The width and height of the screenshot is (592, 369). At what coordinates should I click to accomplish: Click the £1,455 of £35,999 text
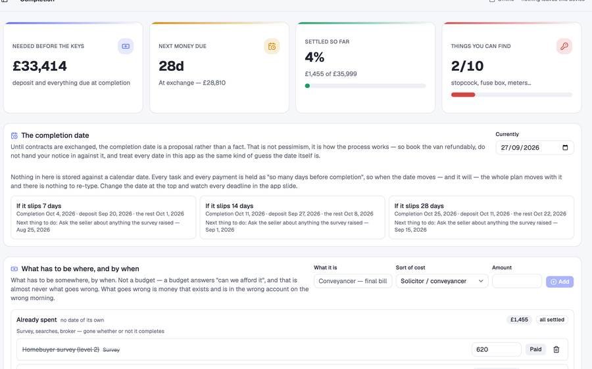331,74
